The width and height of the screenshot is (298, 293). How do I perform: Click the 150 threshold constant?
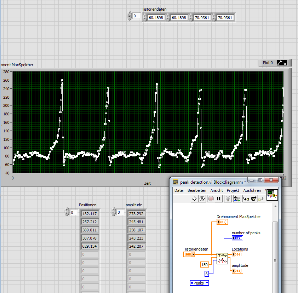pyautogui.click(x=204, y=264)
